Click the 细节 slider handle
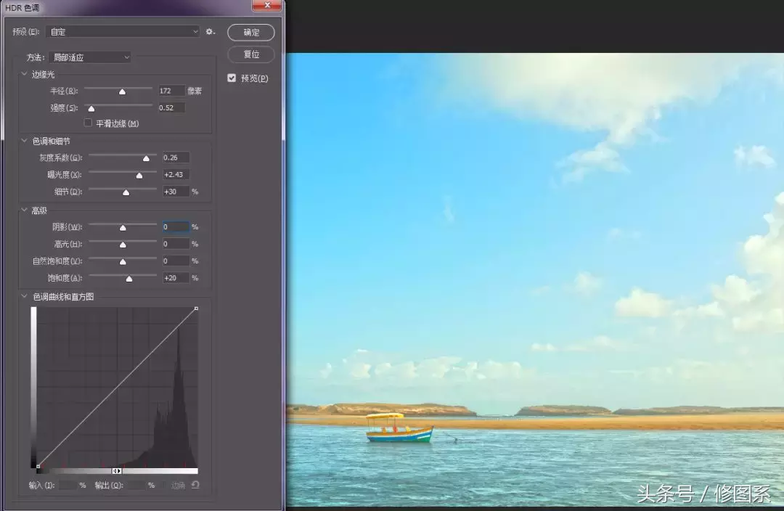Viewport: 784px width, 511px height. pos(126,192)
